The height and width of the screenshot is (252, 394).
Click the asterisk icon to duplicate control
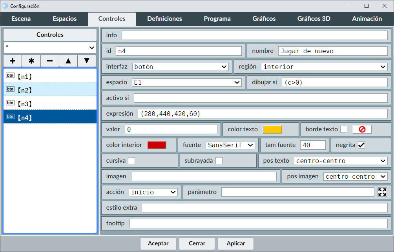pos(31,61)
